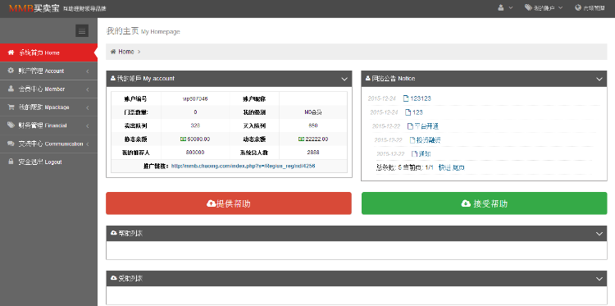This screenshot has height=306, width=615.
Task: Open the '123123' notice link
Action: click(421, 98)
